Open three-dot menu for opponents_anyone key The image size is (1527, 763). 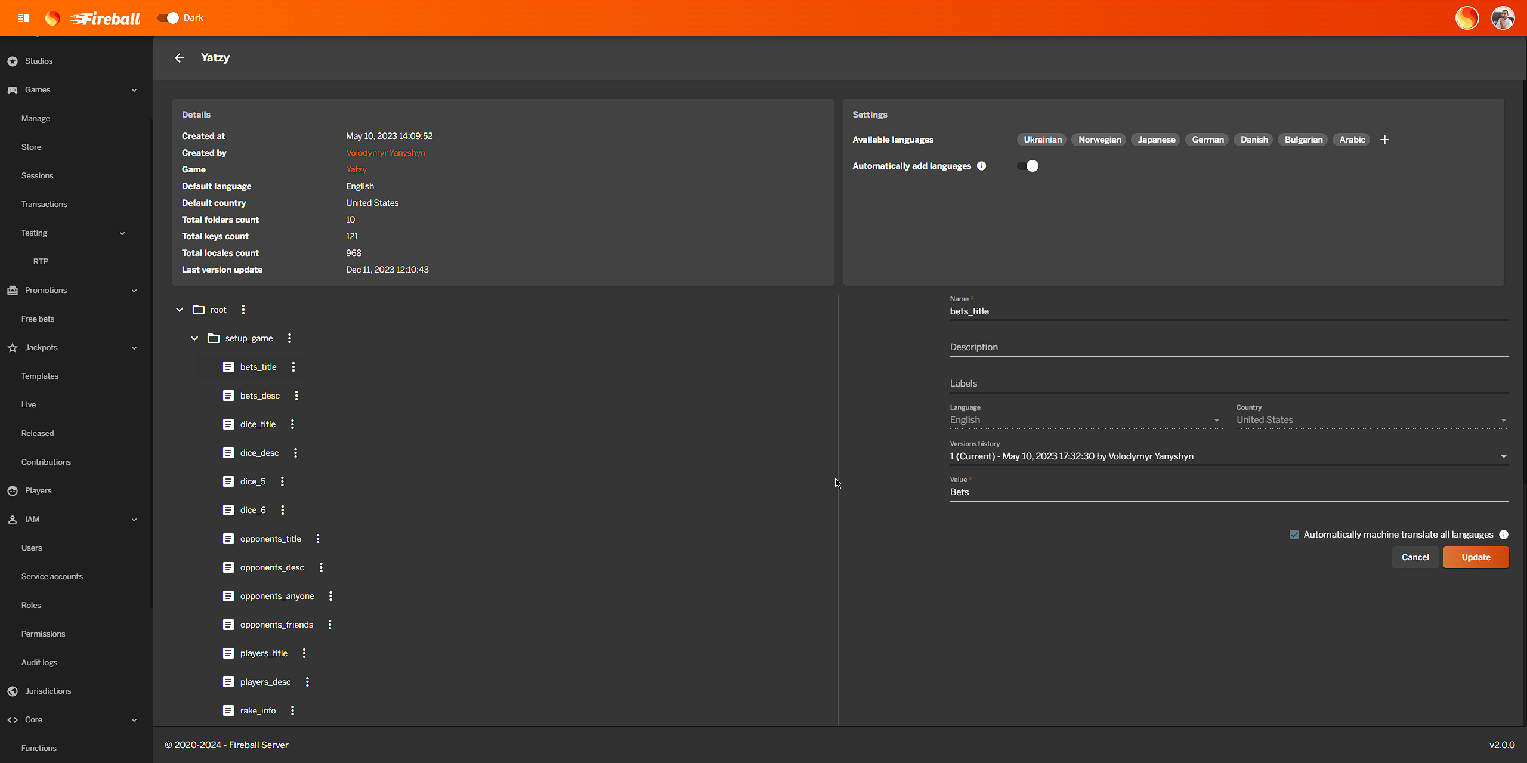[330, 596]
